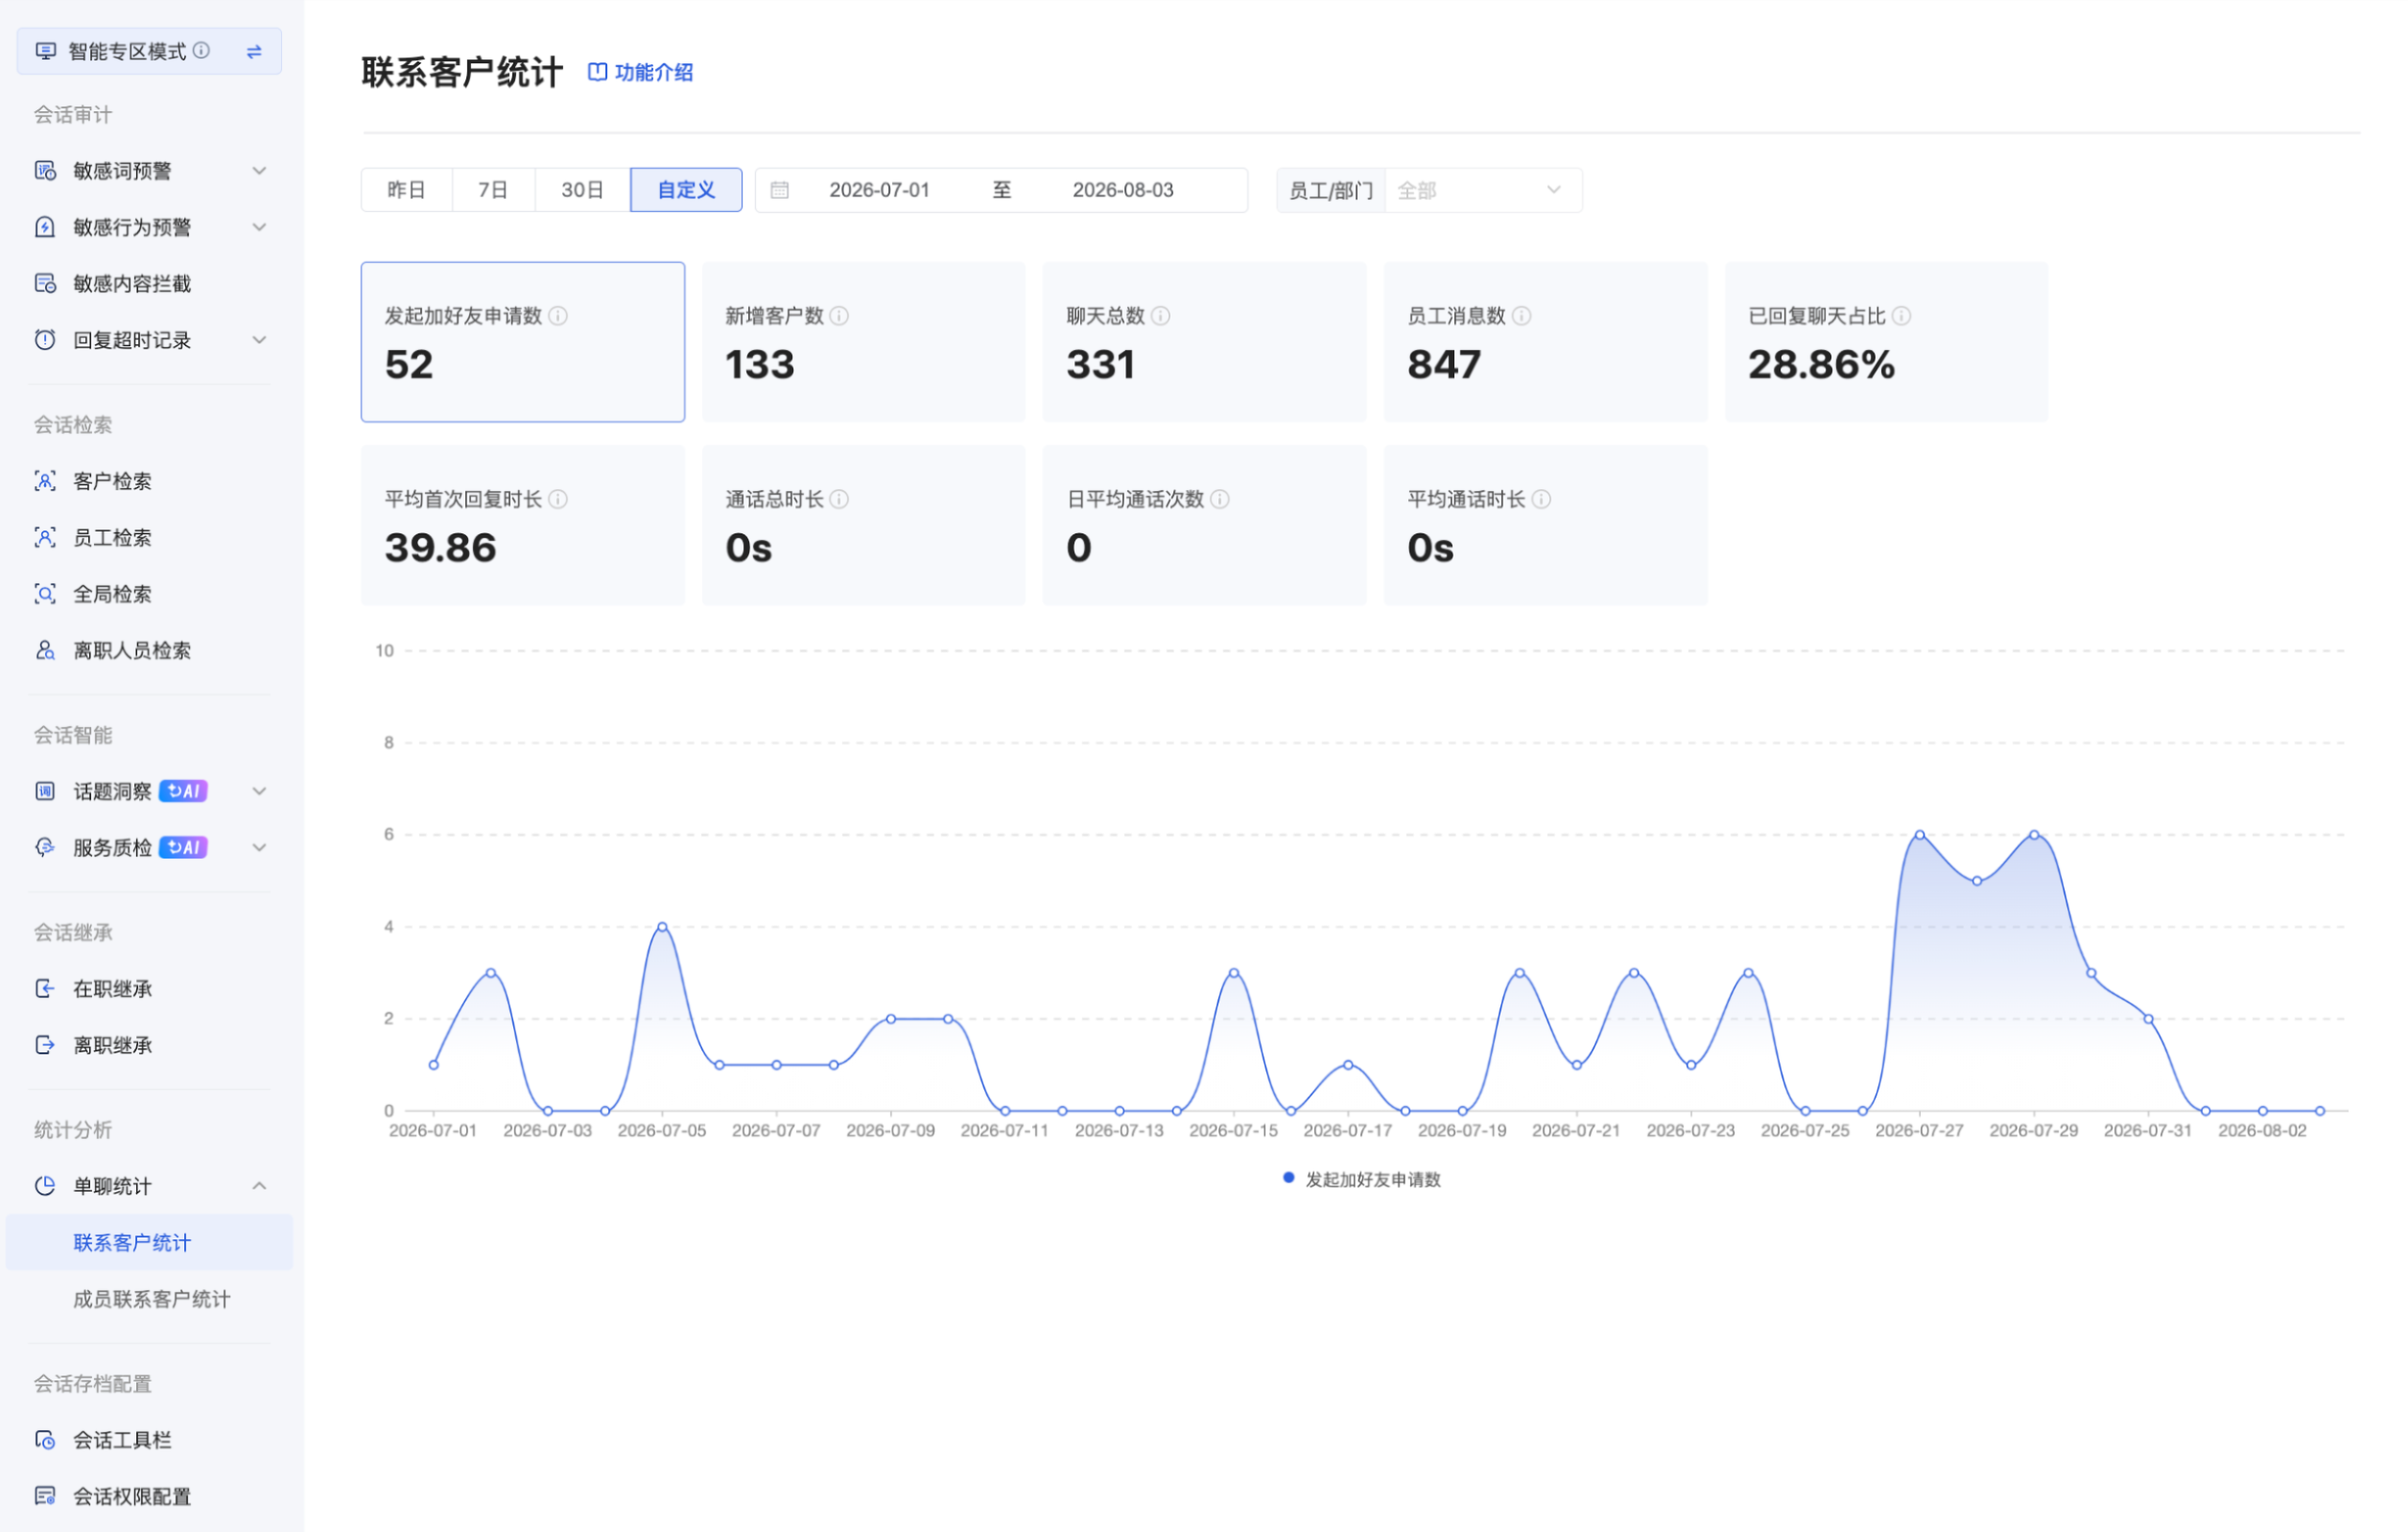The width and height of the screenshot is (2408, 1532).
Task: Select the 聊天总数 metric card
Action: pyautogui.click(x=1204, y=342)
